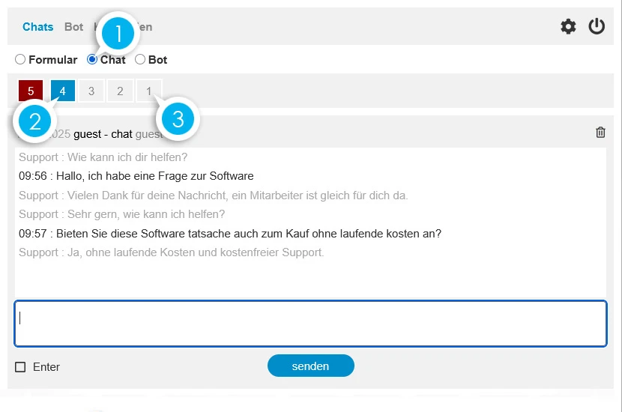Select the Formular radio button
The image size is (622, 412).
tap(20, 60)
